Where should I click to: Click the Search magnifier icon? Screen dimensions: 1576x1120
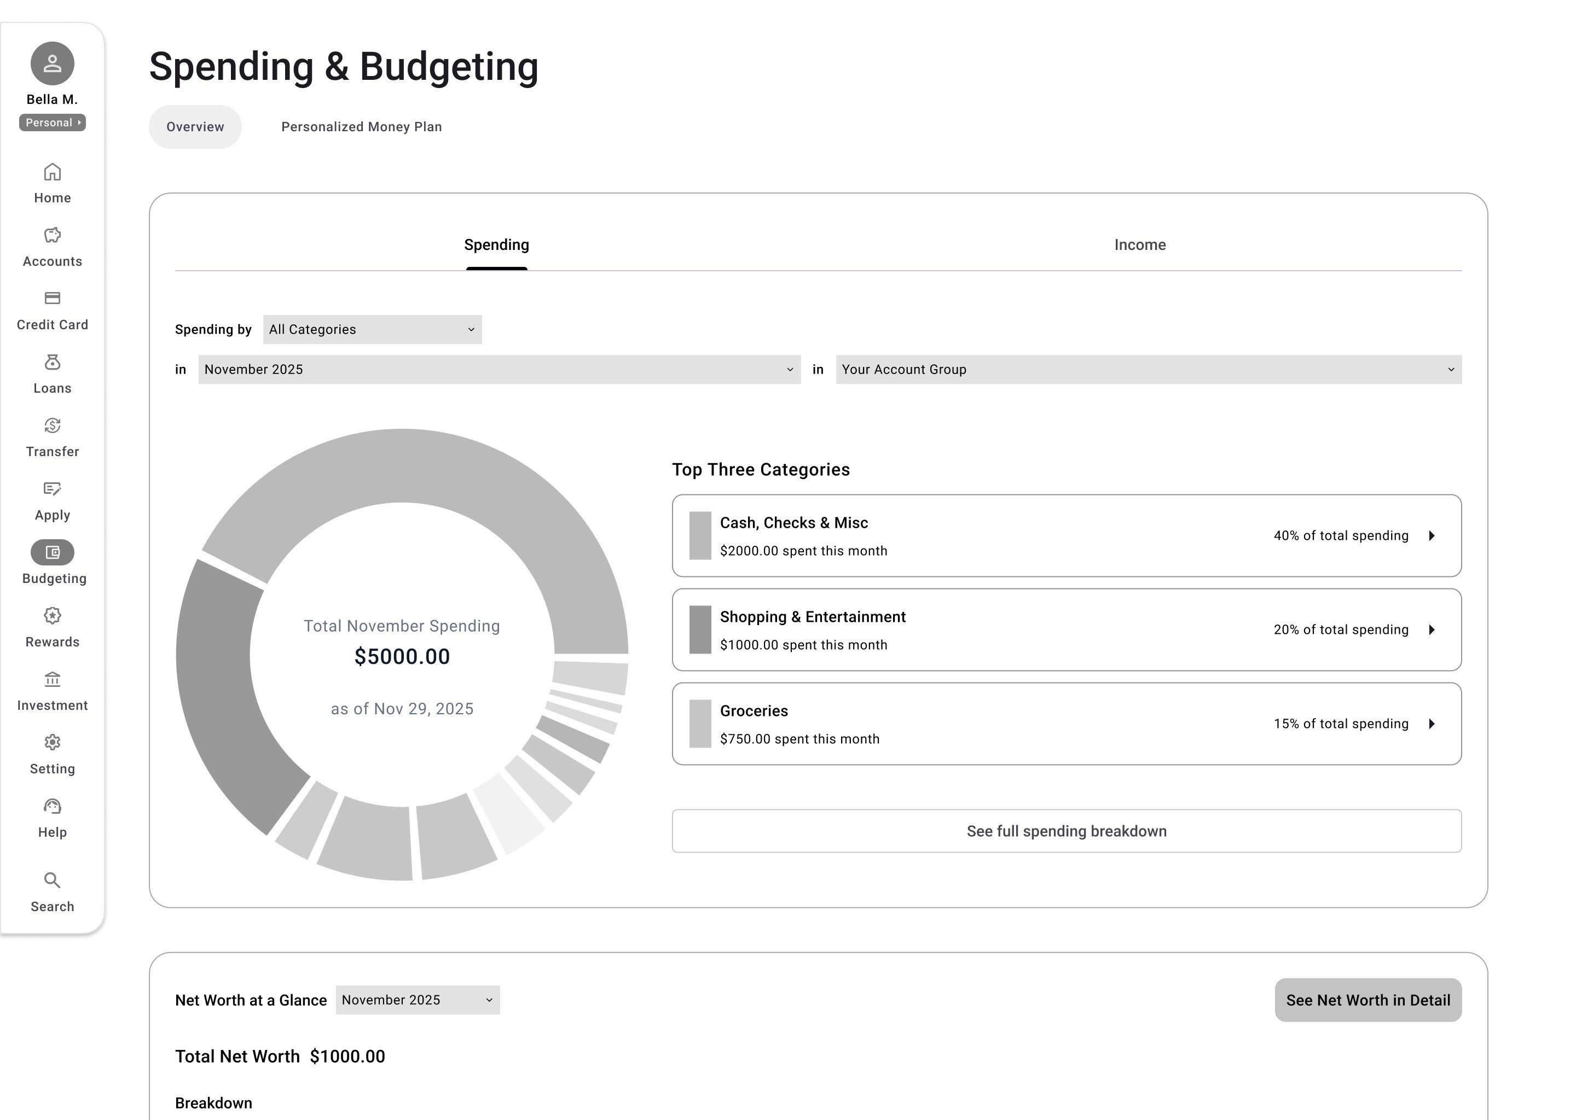[x=53, y=880]
